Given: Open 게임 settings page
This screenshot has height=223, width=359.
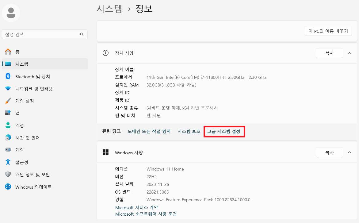Looking at the screenshot, I should point(45,150).
